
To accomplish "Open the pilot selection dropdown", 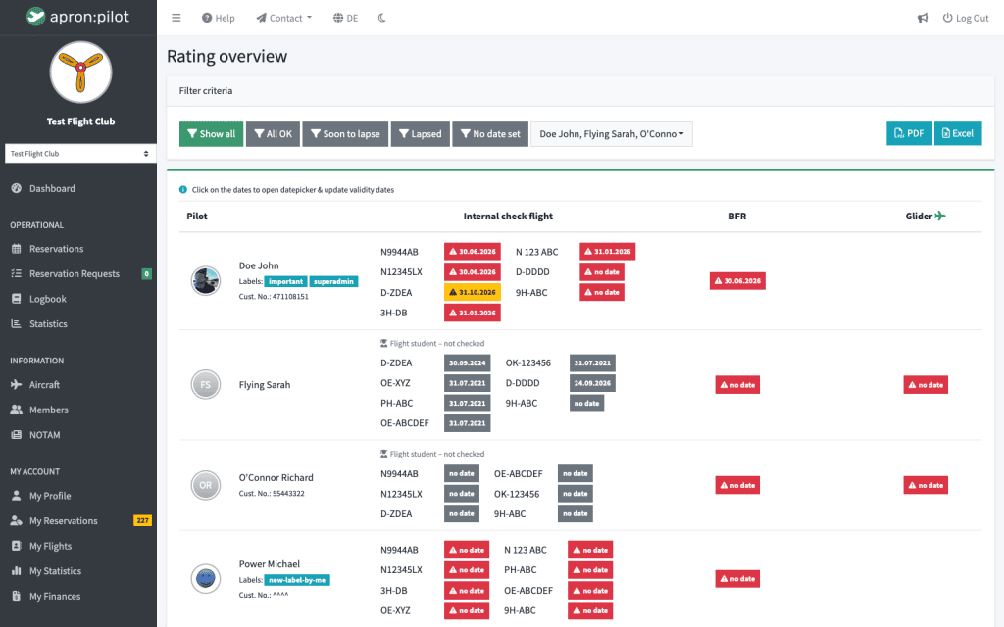I will pos(612,133).
